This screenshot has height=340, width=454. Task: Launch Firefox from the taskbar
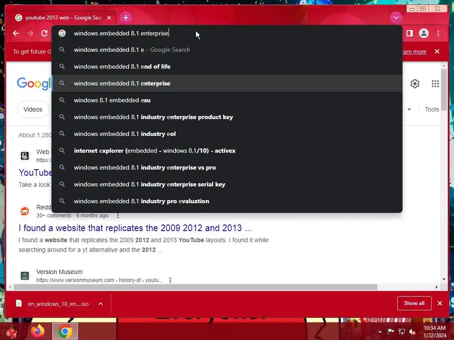pyautogui.click(x=38, y=331)
